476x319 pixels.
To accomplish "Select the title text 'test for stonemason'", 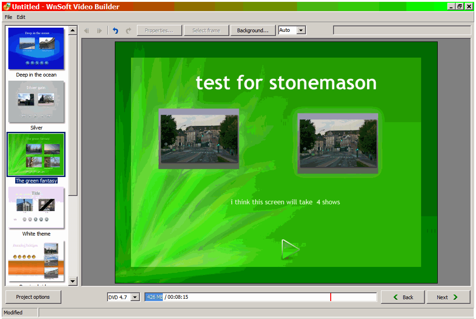I will tap(286, 83).
